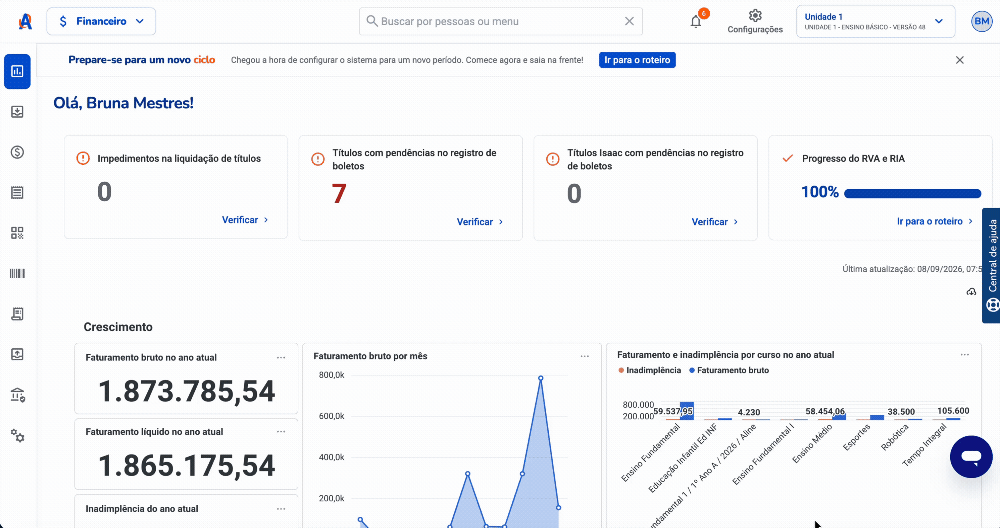The image size is (1000, 528).
Task: Open the dollar coin sidebar icon
Action: pos(17,152)
